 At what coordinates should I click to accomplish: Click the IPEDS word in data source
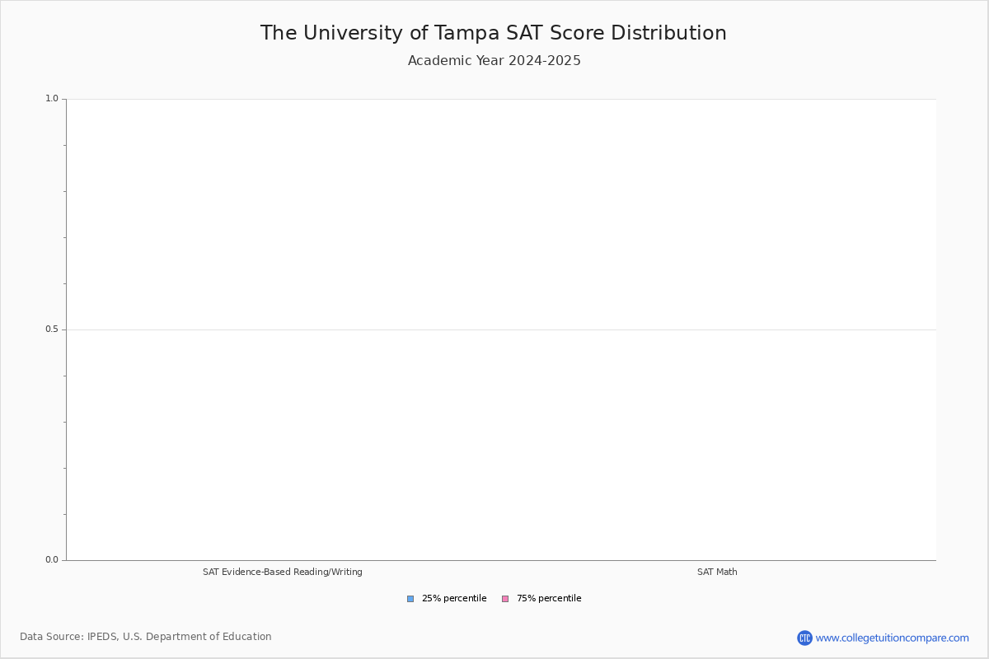point(102,637)
